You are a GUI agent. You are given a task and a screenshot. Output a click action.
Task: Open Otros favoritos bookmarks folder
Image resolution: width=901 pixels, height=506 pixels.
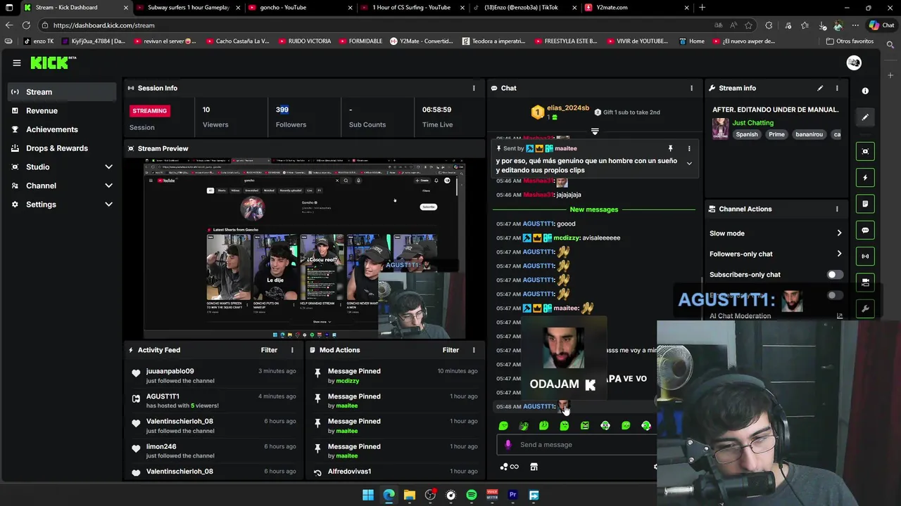tap(850, 41)
